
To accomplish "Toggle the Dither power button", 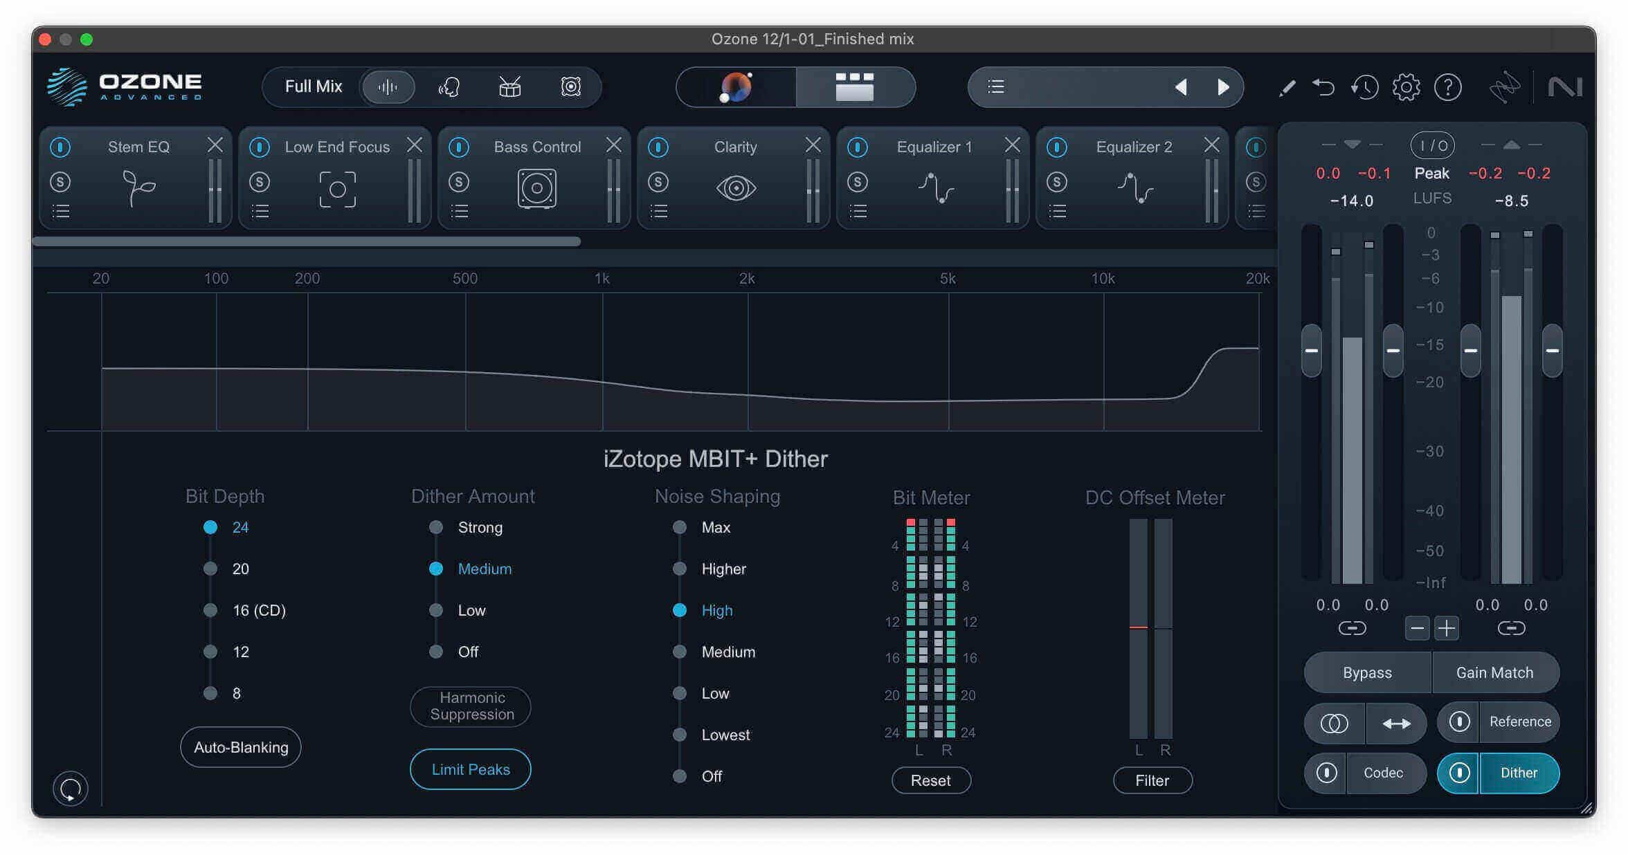I will pyautogui.click(x=1459, y=773).
